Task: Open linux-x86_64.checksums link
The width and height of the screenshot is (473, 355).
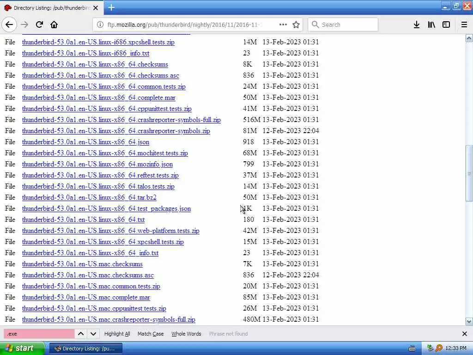Action: pos(95,64)
